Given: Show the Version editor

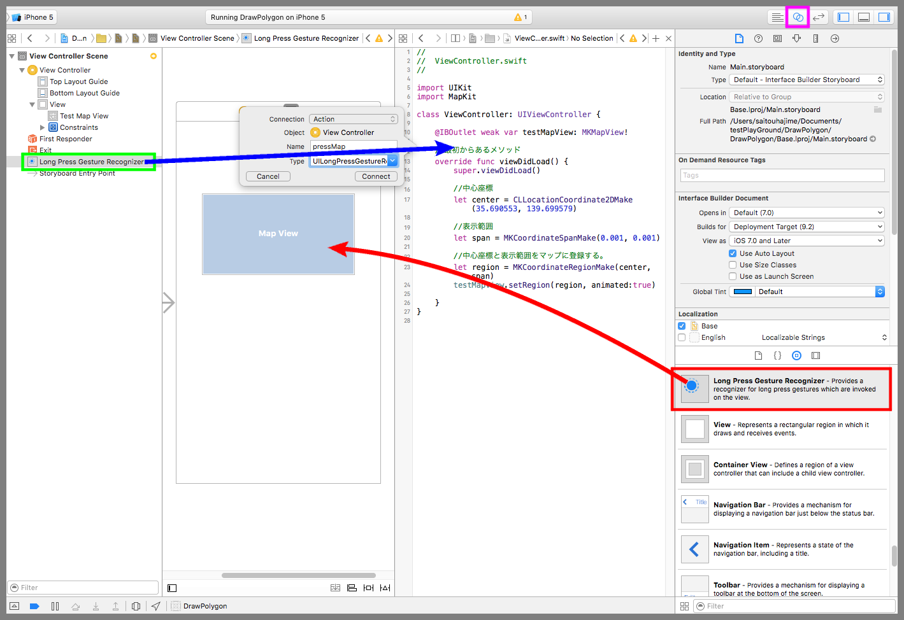Looking at the screenshot, I should [819, 17].
